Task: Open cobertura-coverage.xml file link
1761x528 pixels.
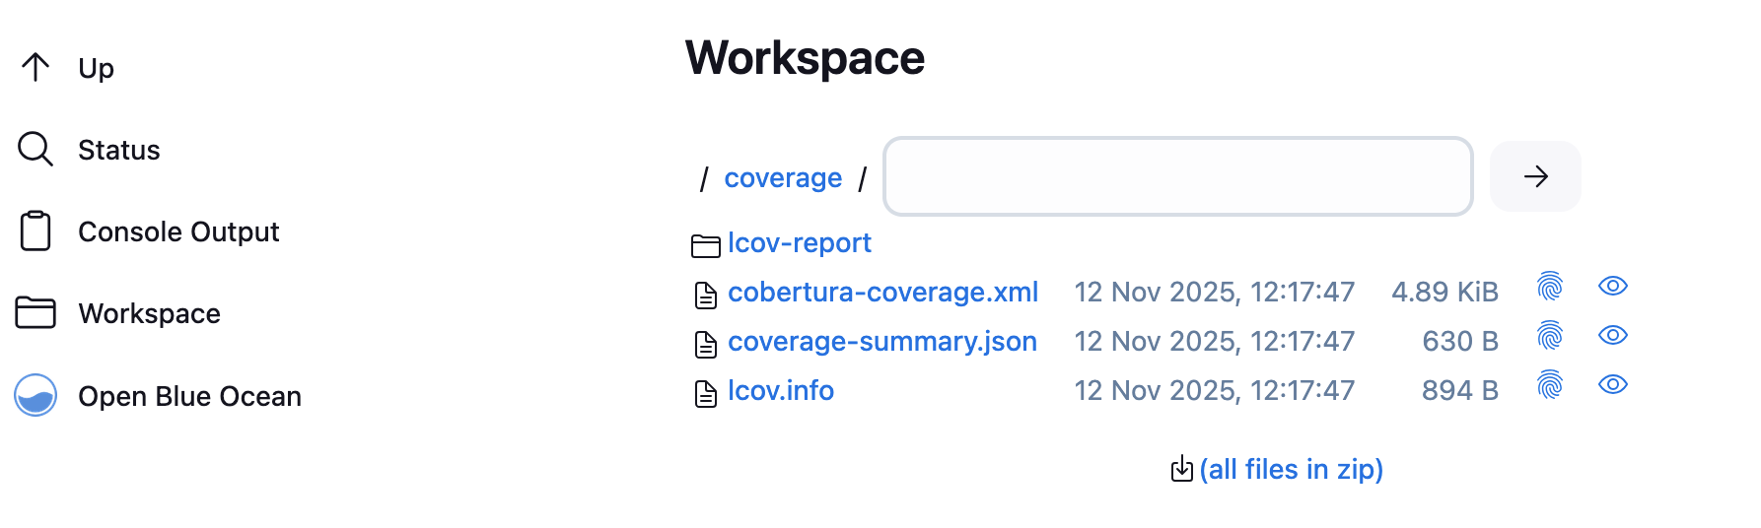Action: tap(882, 293)
